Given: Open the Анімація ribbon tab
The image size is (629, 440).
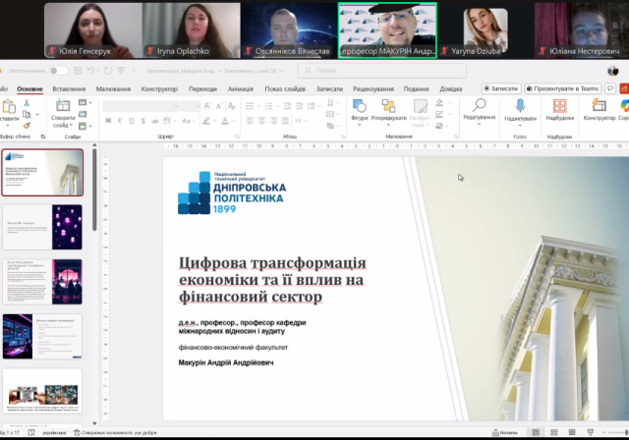Looking at the screenshot, I should [x=241, y=89].
